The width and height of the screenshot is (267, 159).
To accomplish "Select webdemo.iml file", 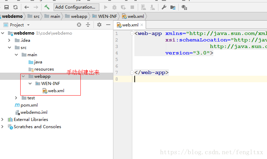I will pos(31,112).
